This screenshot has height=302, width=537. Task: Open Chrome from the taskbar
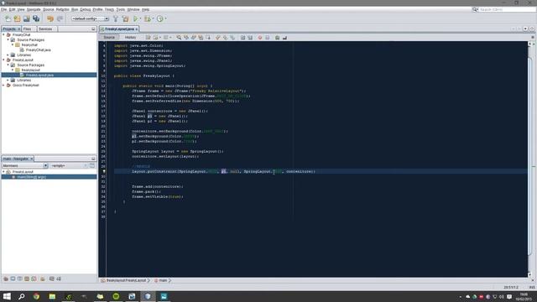point(36,296)
